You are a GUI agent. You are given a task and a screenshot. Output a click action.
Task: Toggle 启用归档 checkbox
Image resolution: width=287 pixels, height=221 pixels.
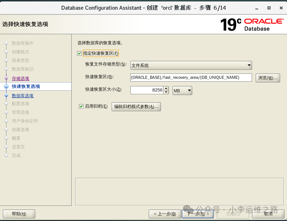[81, 106]
